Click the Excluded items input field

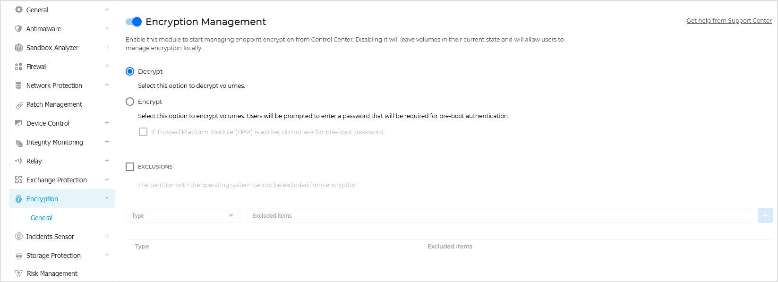tap(498, 215)
